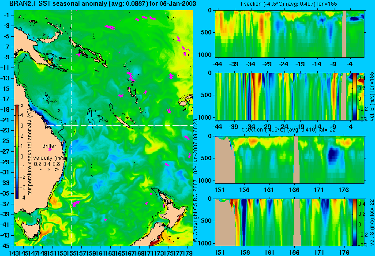Click the 't section (avg: 0.418) lat=-22' heading
This screenshot has height=256, width=375.
289,129
